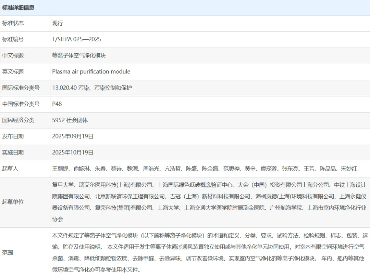Viewport: 370px width, 278px height.
Task: Click the 中文标题 row label
Action: [x=13, y=55]
